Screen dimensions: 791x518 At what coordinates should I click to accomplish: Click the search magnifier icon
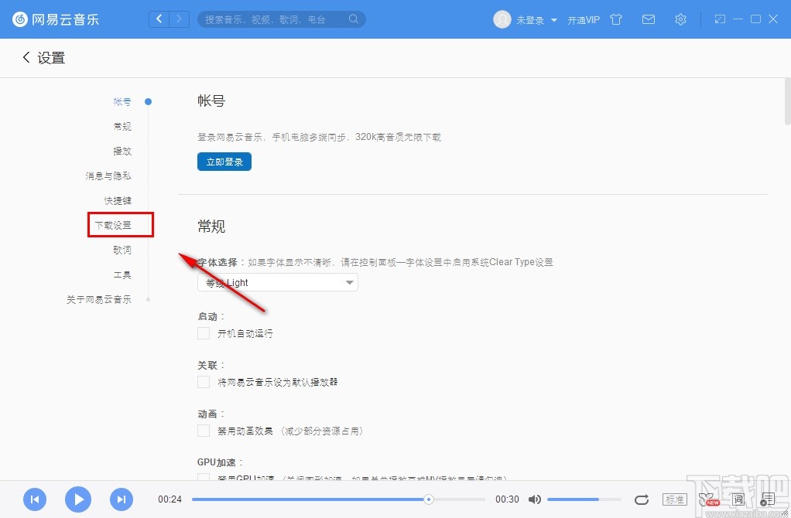354,19
